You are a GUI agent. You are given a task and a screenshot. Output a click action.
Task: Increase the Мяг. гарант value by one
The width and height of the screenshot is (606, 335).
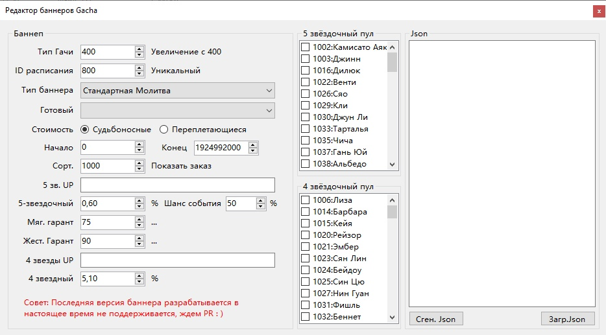point(139,220)
